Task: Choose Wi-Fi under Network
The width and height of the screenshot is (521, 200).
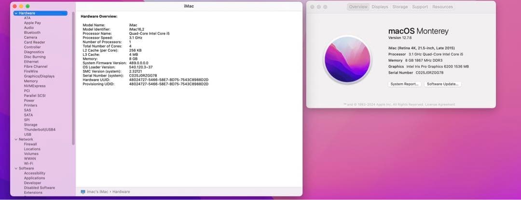Action: click(x=28, y=163)
